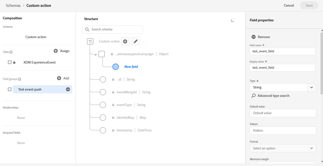This screenshot has height=166, width=323.
Task: Click the plus icon next to Custom action
Action: pos(125,41)
